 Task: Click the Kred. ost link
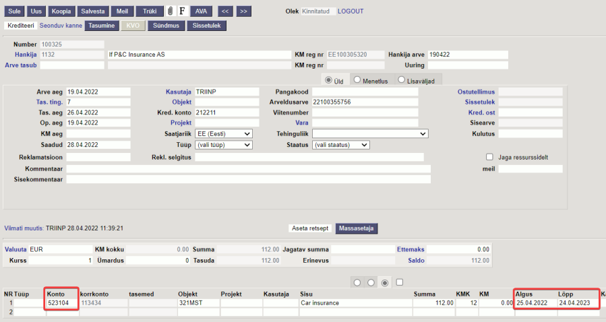point(481,112)
